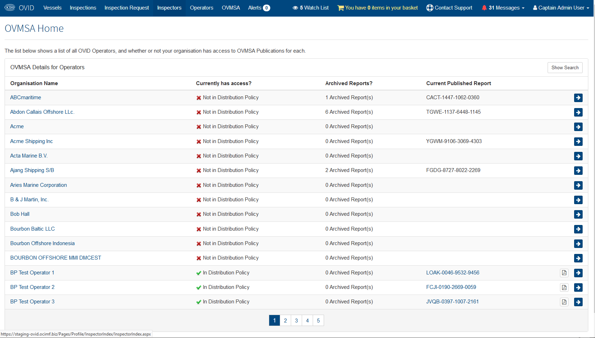
Task: Click 6 Archived Report(s) cell
Action: point(349,112)
